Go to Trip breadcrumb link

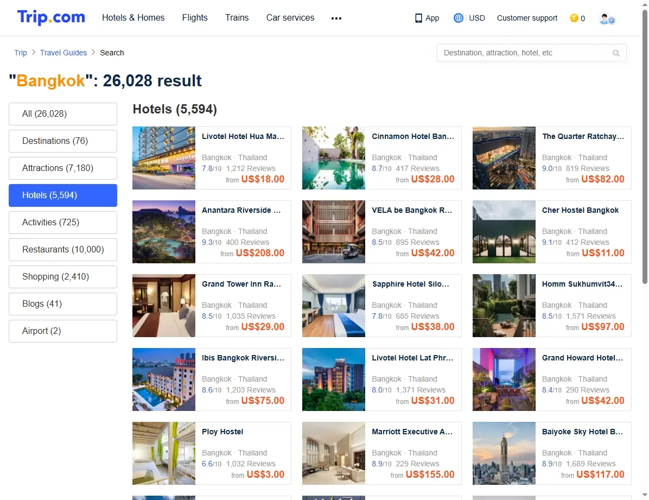click(20, 53)
